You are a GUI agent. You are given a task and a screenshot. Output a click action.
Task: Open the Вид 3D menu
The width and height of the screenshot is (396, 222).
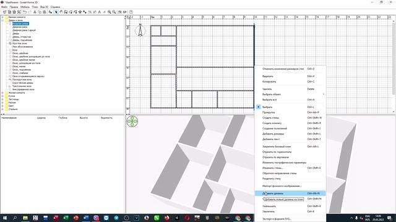click(x=44, y=7)
